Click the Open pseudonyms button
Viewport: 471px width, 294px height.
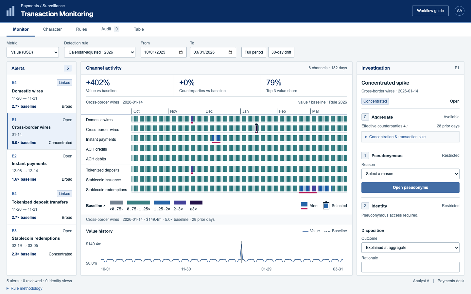(410, 188)
